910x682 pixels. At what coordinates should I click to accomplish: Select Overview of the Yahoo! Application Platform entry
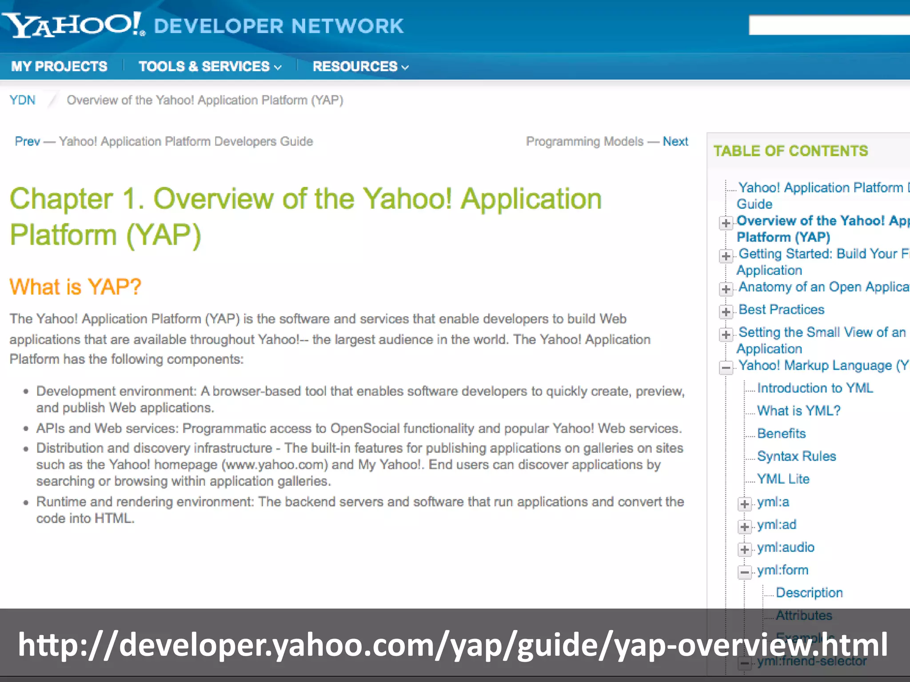(823, 229)
